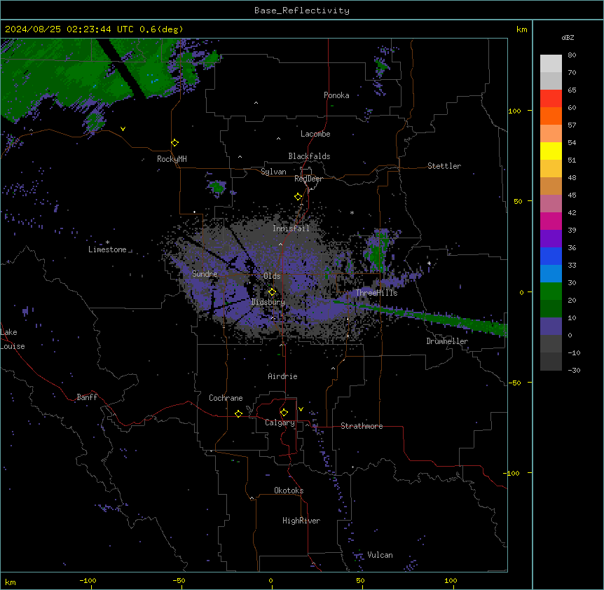Click the Strathmore city label
Viewport: 604px width, 590px height.
(x=362, y=426)
